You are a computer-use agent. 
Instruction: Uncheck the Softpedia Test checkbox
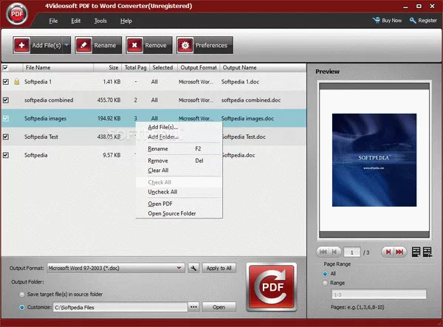pos(6,137)
